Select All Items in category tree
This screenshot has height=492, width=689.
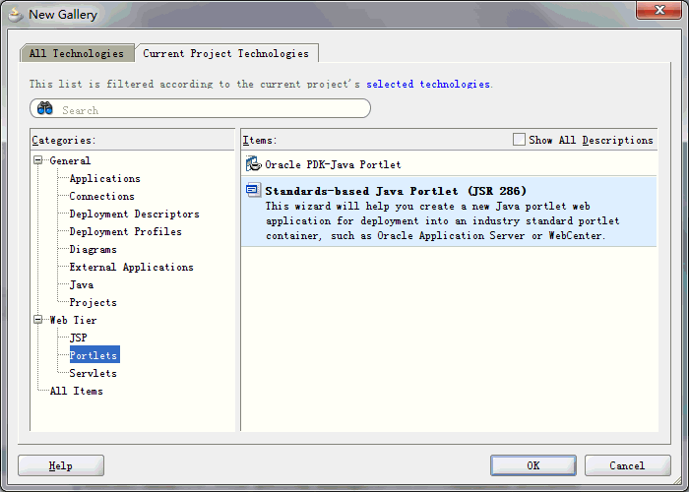tap(77, 391)
